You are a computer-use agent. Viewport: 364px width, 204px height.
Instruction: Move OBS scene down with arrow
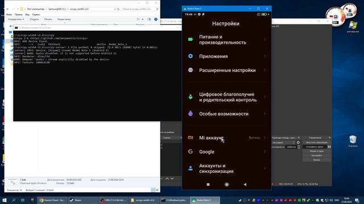click(x=172, y=178)
